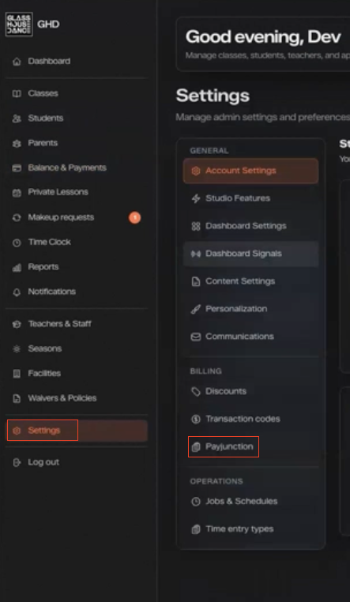Click the Private Lessons calendar icon
The image size is (350, 602).
(x=17, y=192)
